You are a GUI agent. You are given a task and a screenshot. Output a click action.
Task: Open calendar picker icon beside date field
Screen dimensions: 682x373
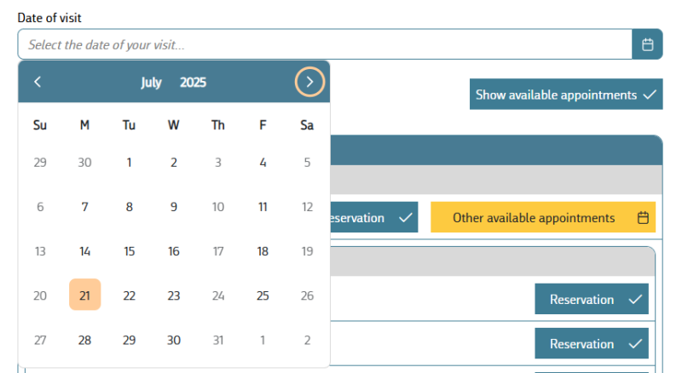[x=647, y=44]
